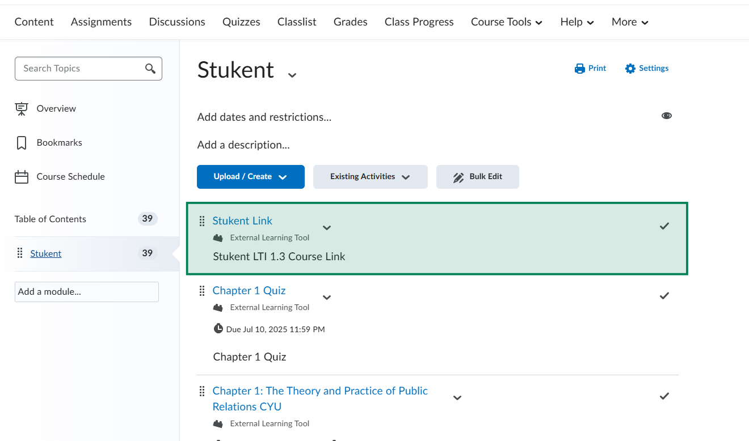Click the Search Topics input field
Screen dimensions: 749x441
tap(79, 69)
